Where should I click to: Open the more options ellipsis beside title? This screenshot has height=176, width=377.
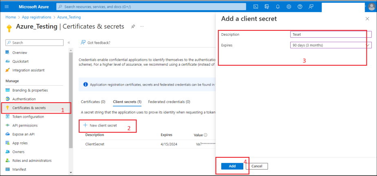pos(142,26)
